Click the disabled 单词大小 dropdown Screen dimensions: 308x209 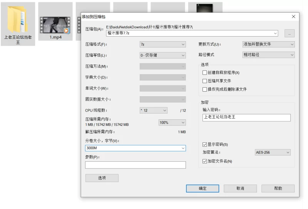point(162,89)
